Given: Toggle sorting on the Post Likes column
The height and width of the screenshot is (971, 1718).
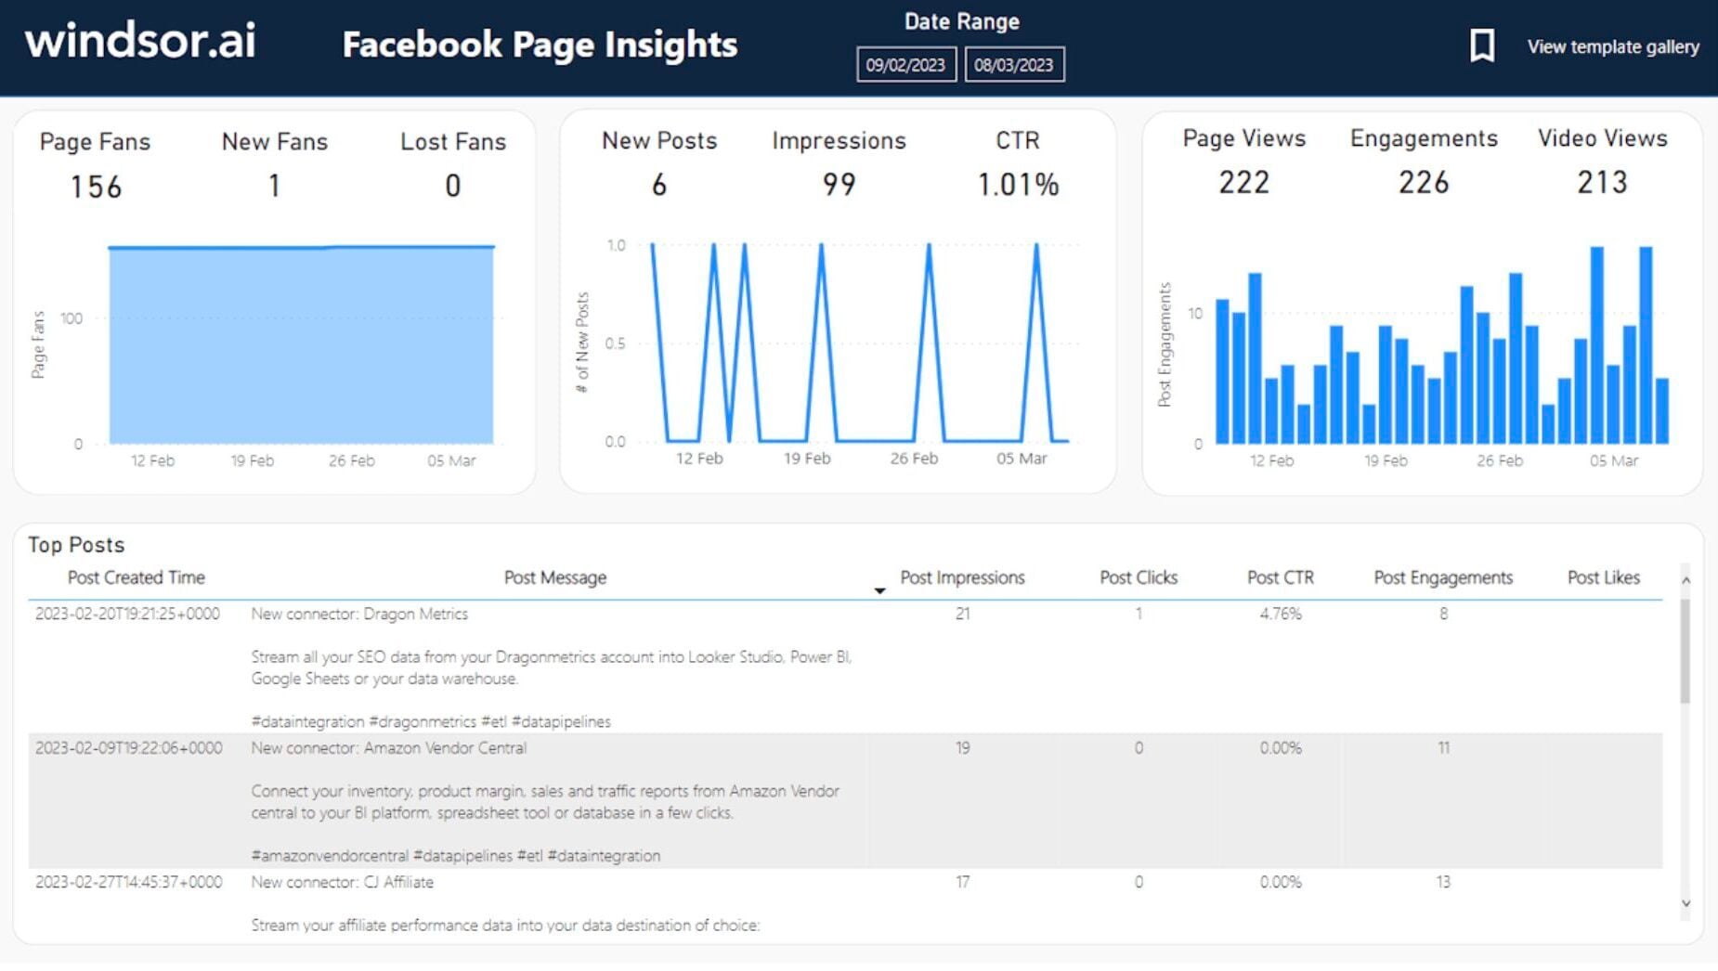Looking at the screenshot, I should (1603, 576).
